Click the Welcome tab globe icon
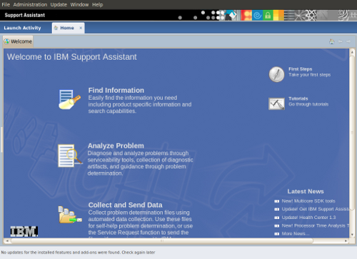This screenshot has height=259, width=357. coord(6,41)
